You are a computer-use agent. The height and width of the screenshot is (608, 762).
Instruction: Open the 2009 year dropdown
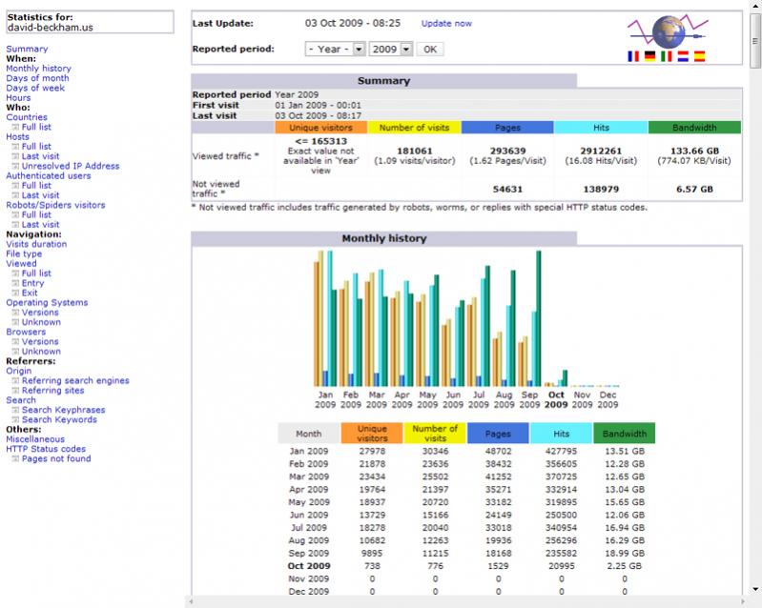coord(391,49)
